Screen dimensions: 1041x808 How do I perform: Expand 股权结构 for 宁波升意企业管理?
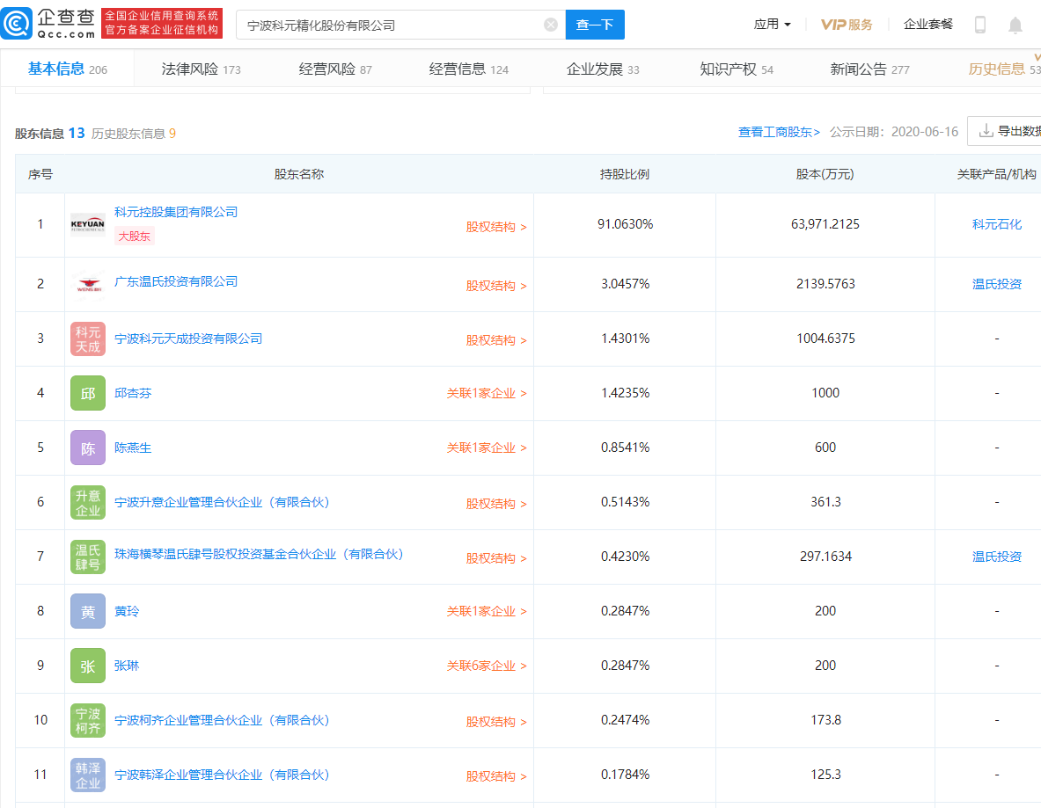(496, 504)
